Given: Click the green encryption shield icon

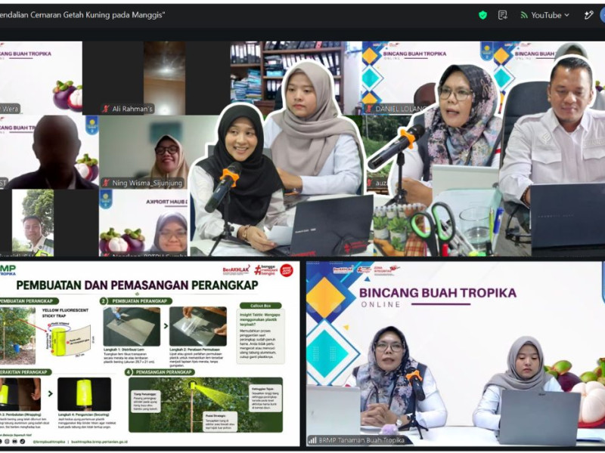Looking at the screenshot, I should (482, 15).
